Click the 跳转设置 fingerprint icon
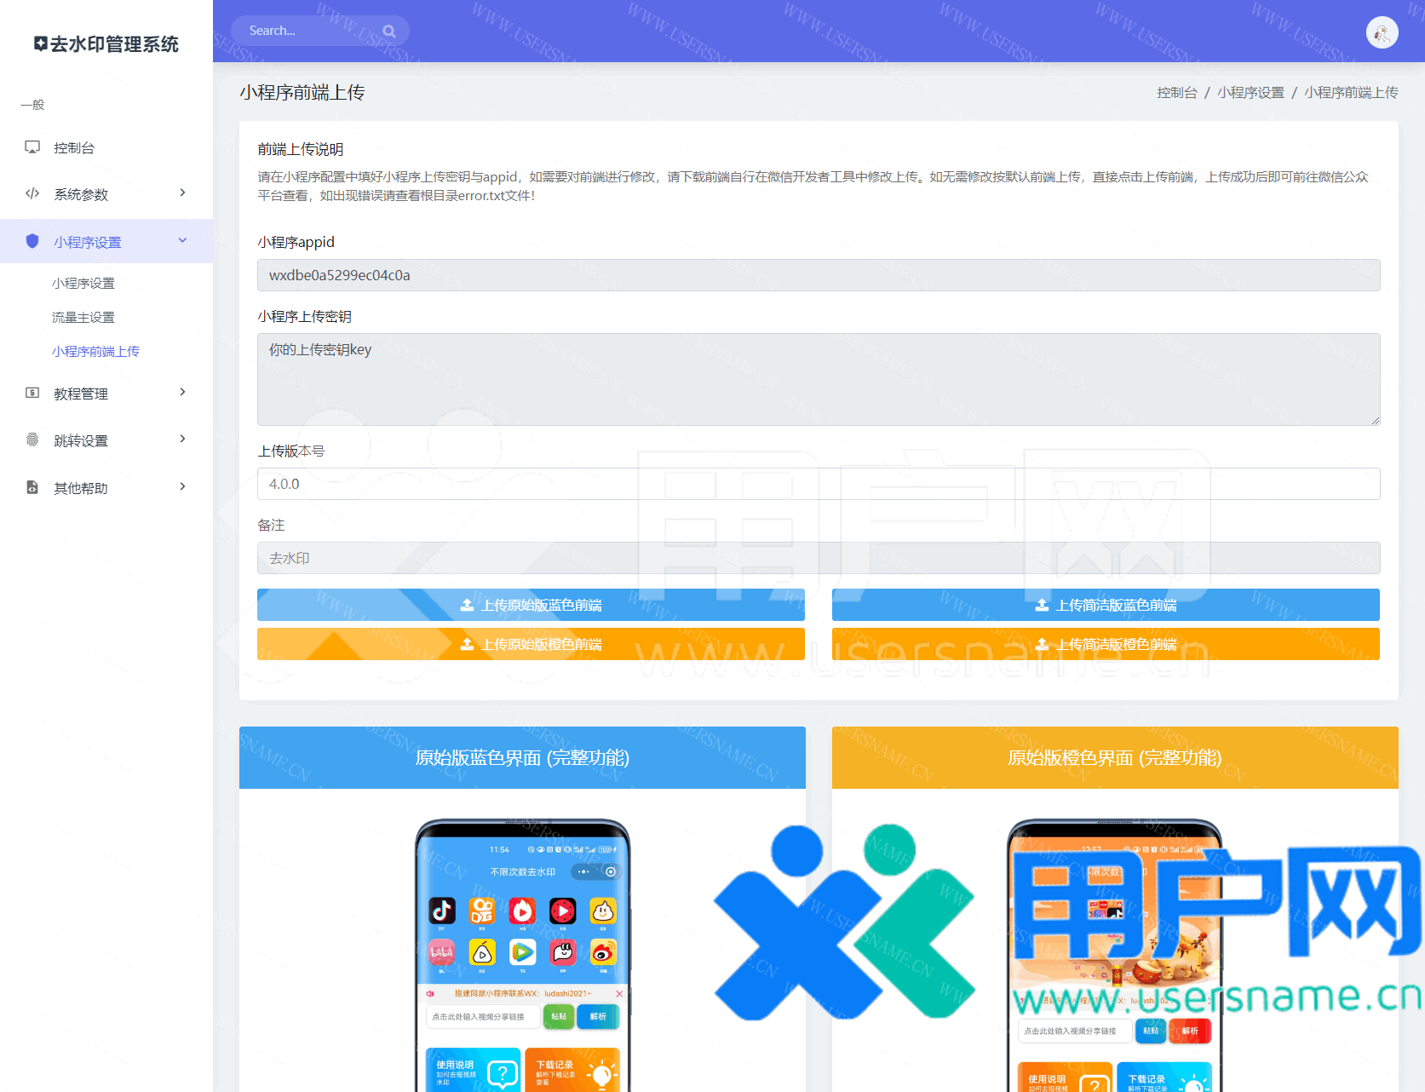1425x1092 pixels. (x=32, y=440)
